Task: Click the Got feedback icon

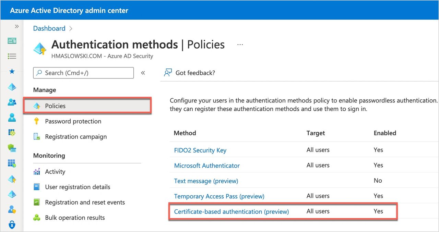Action: coord(168,73)
